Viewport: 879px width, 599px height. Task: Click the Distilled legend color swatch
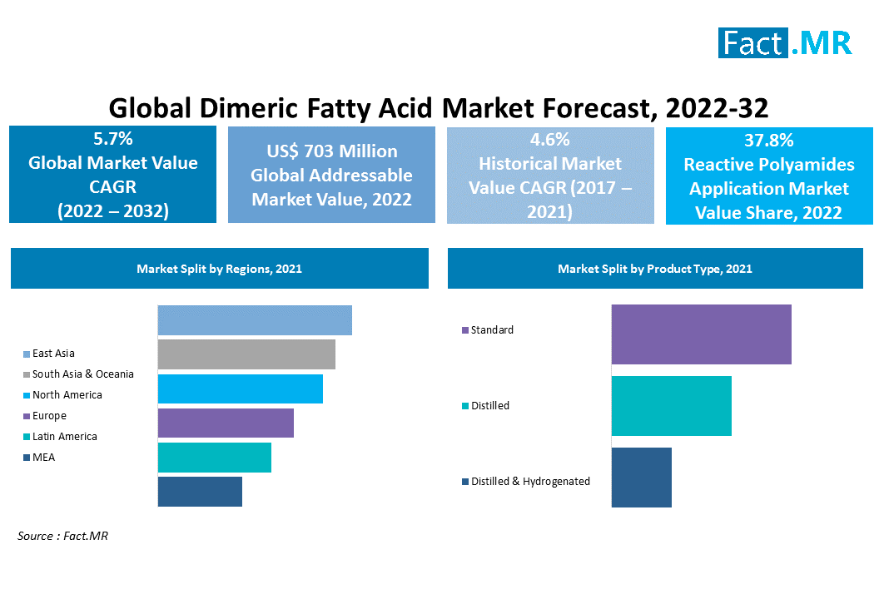coord(465,406)
